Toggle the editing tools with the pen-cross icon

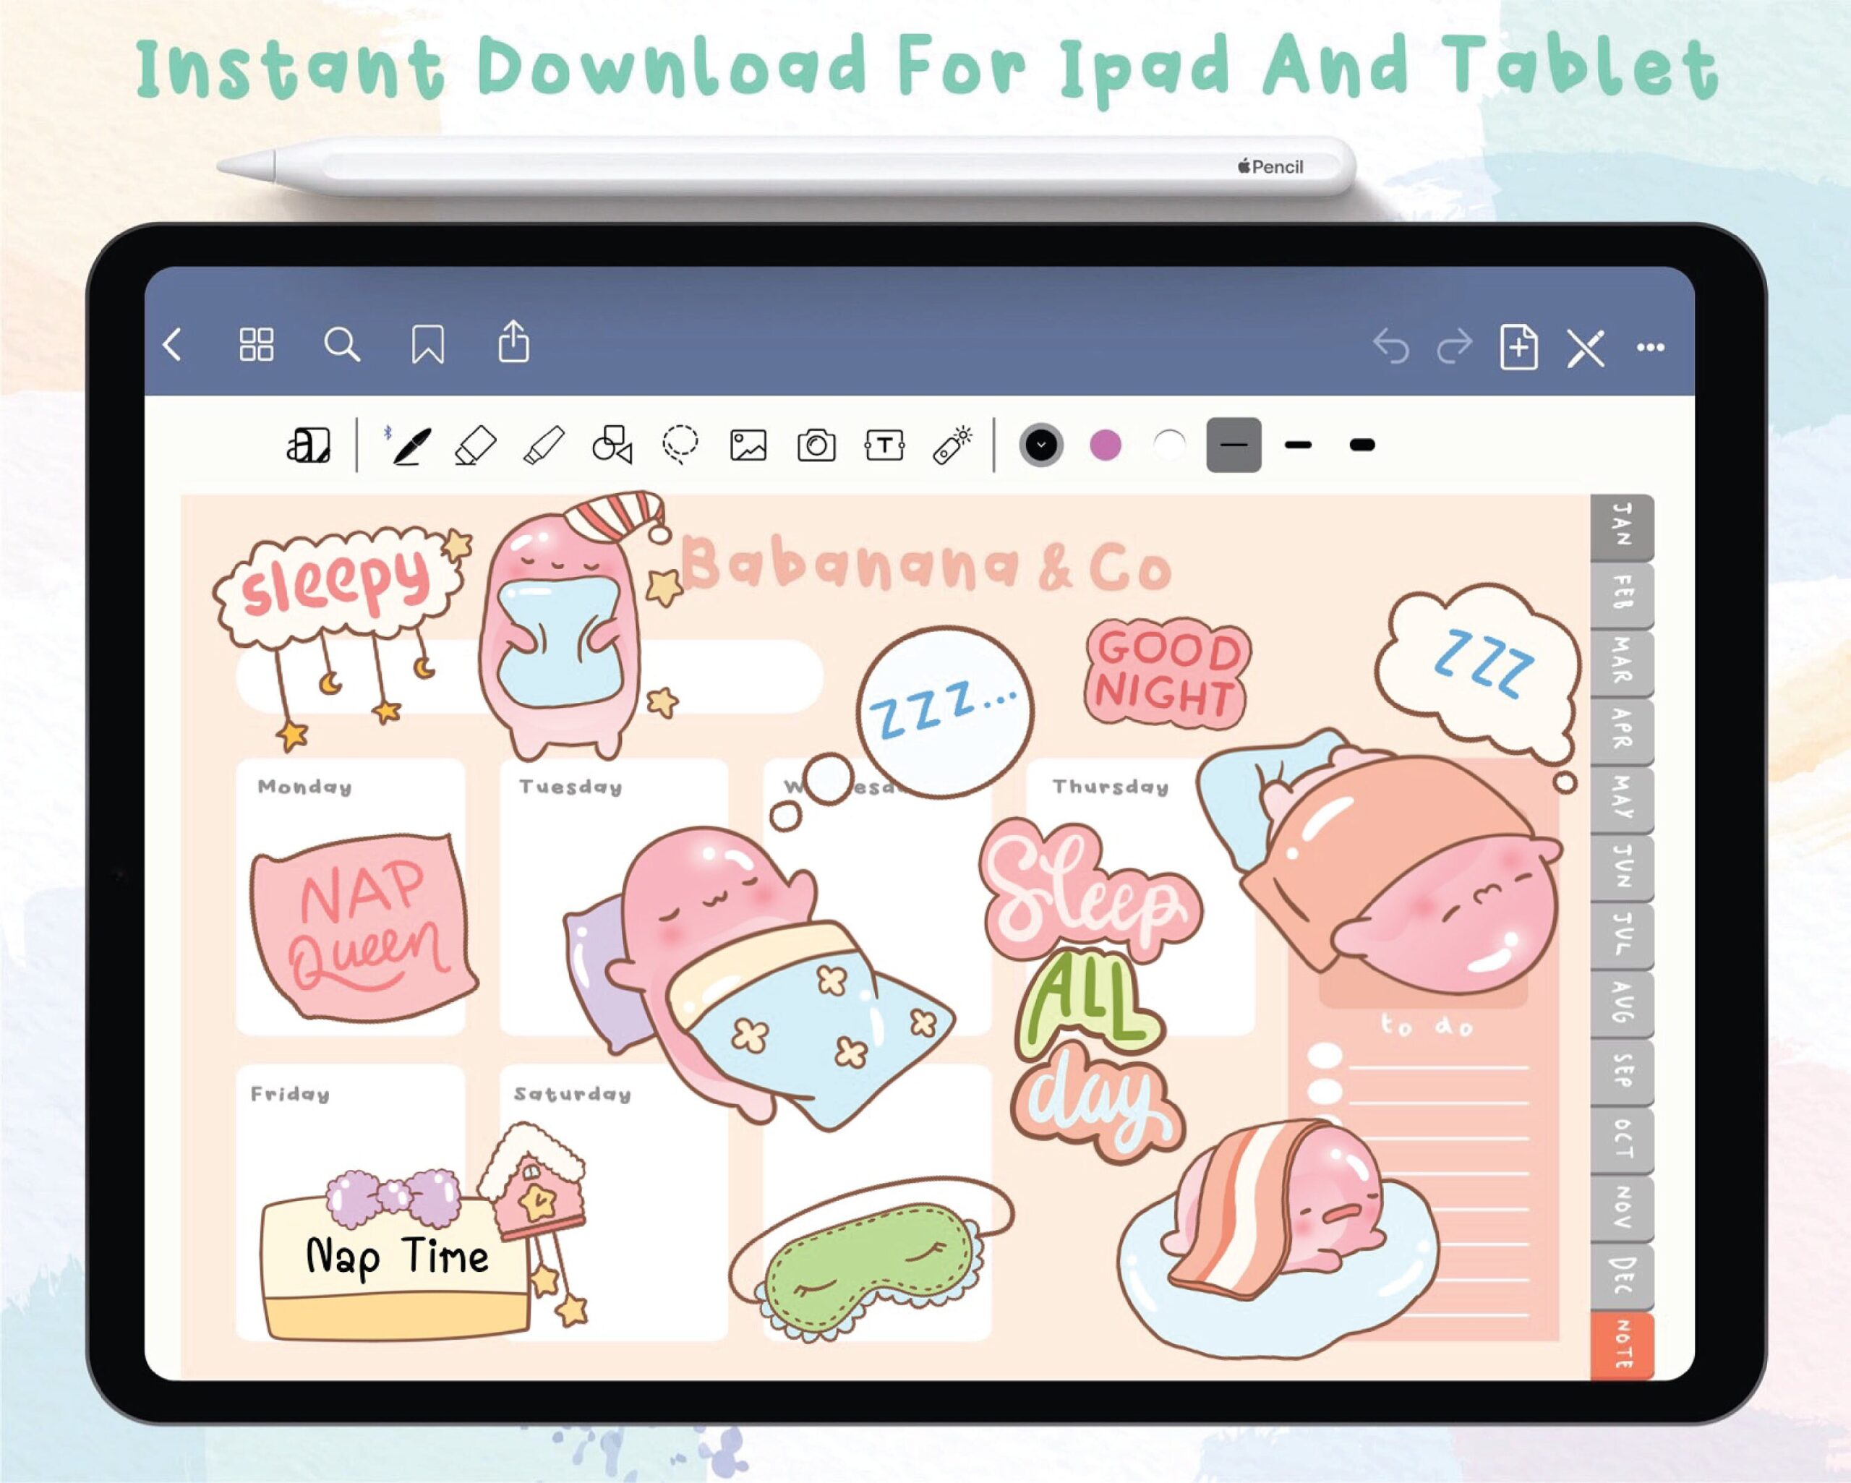(x=1585, y=348)
